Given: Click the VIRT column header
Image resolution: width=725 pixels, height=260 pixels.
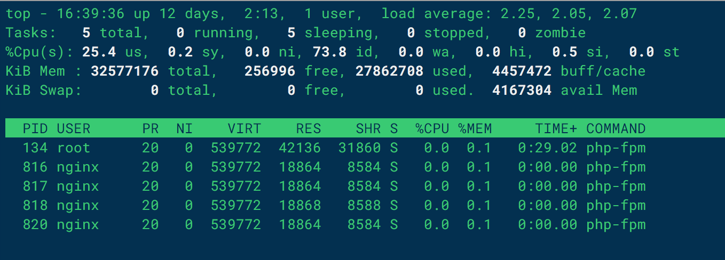Looking at the screenshot, I should 245,128.
